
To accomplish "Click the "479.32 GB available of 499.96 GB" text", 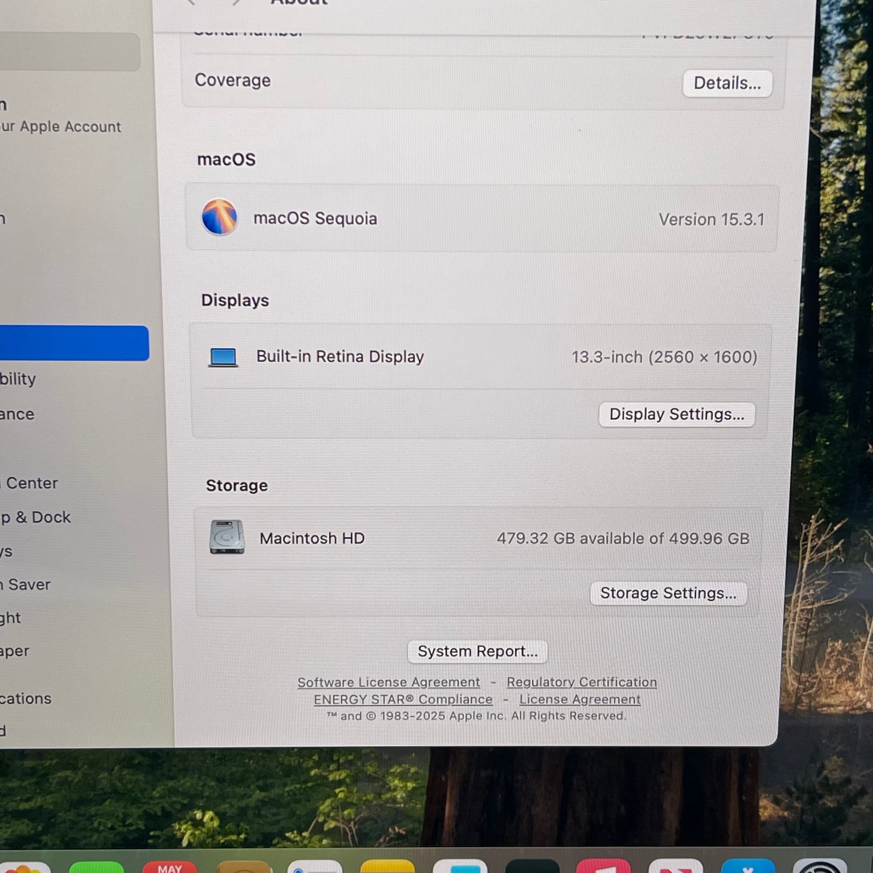I will pos(623,538).
